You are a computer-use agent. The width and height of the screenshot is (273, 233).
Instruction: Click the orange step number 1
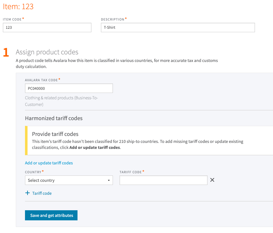pos(6,53)
